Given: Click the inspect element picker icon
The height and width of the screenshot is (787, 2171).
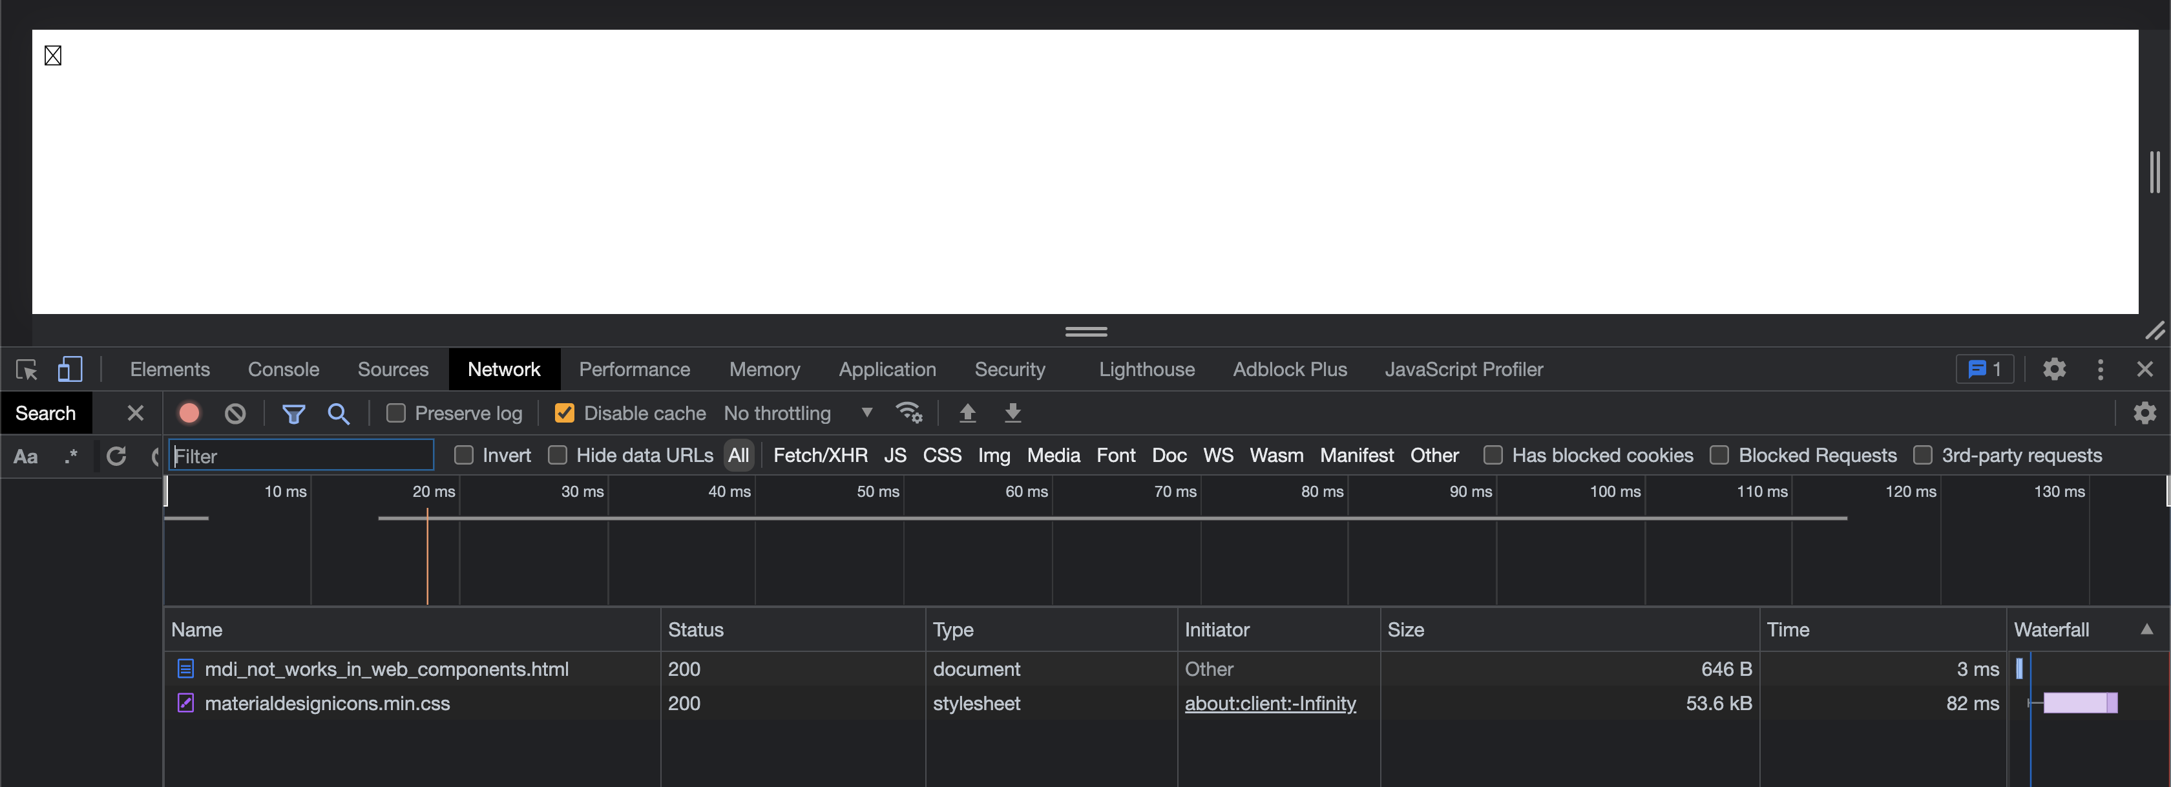Looking at the screenshot, I should point(26,369).
